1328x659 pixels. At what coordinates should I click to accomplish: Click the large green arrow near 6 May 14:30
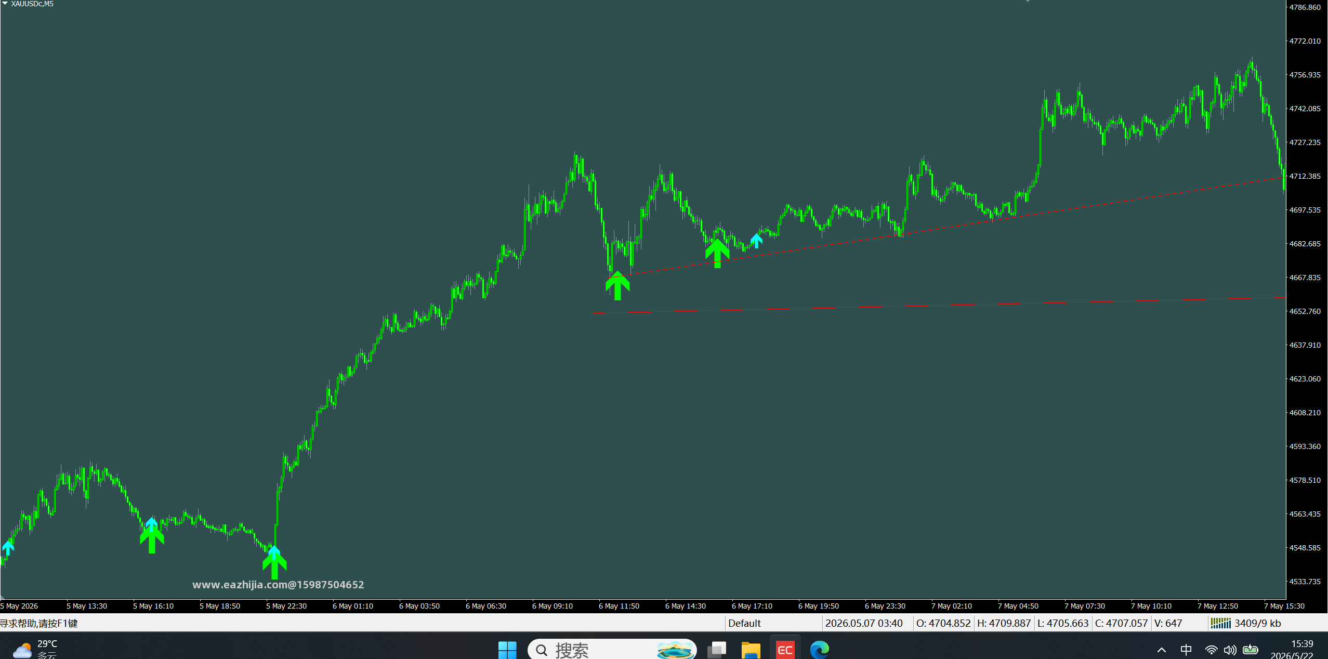coord(717,253)
